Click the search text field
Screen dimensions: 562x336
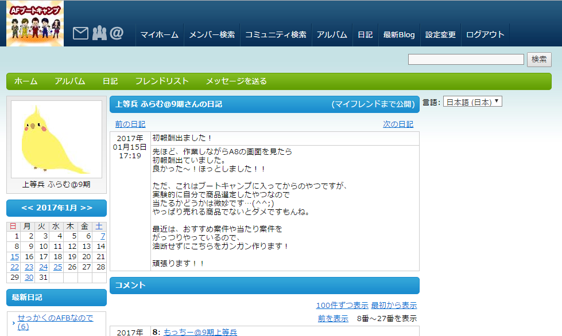[x=466, y=60]
